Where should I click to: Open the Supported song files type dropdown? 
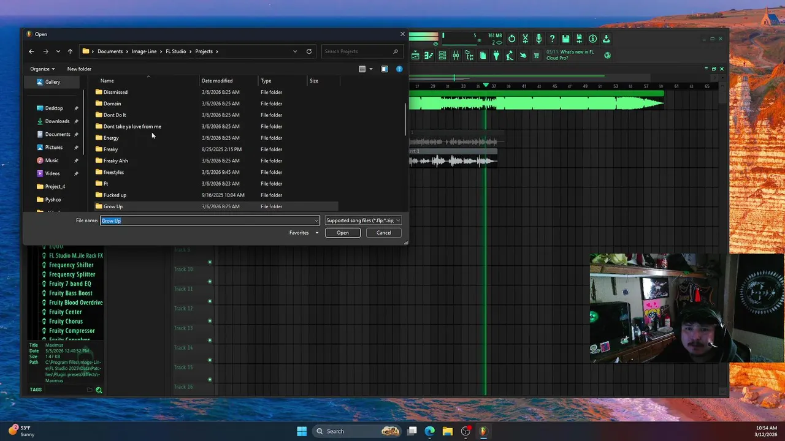363,221
